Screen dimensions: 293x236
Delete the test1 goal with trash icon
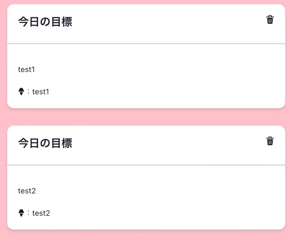click(x=270, y=20)
